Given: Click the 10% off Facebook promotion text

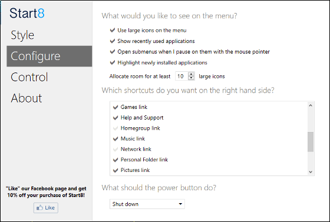Looking at the screenshot, I should point(46,192).
